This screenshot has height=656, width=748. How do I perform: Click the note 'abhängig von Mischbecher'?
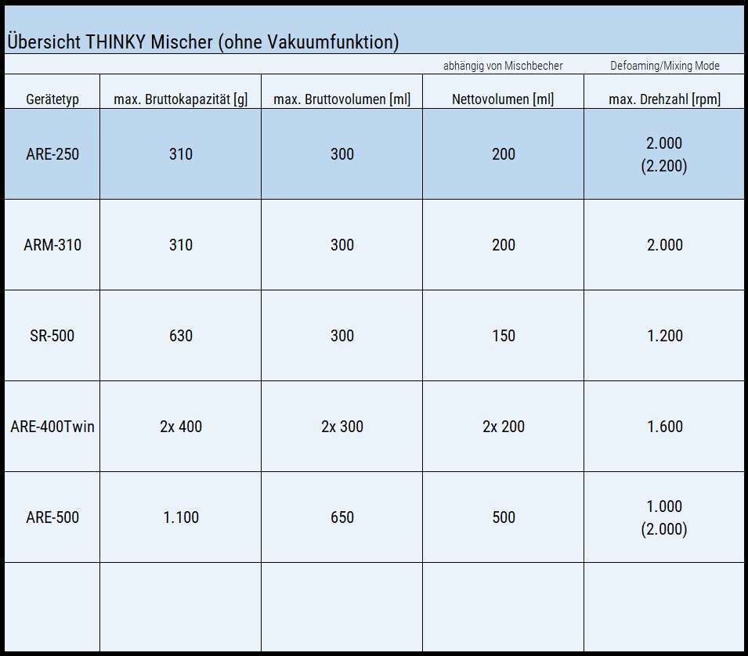[x=503, y=66]
